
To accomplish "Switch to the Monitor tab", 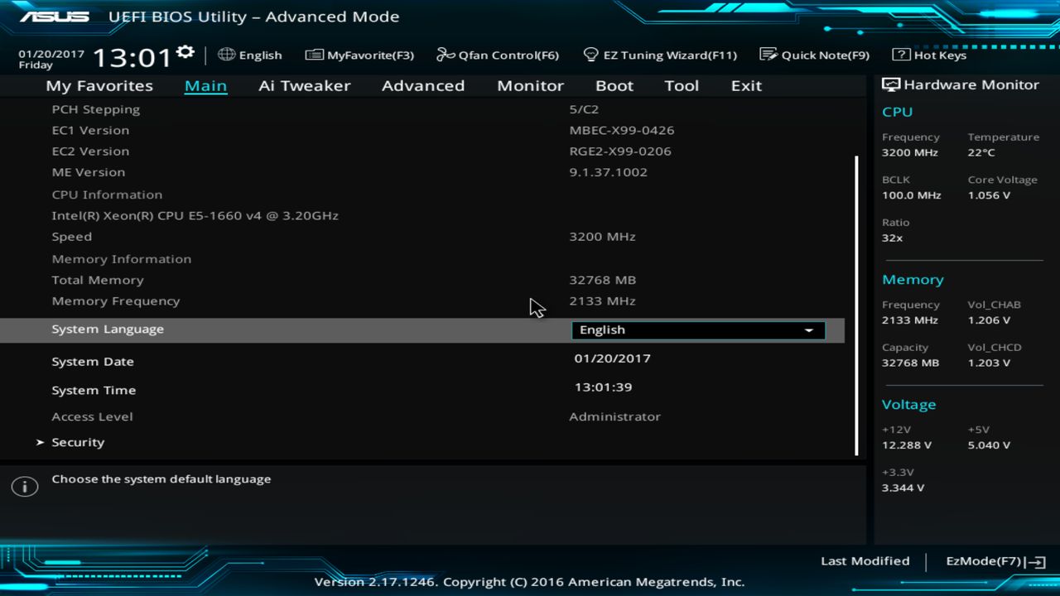I will [x=530, y=85].
